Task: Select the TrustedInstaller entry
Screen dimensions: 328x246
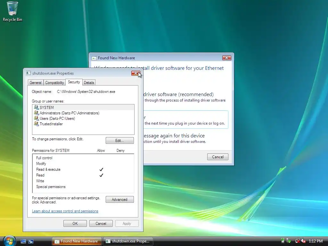Action: pyautogui.click(x=83, y=124)
